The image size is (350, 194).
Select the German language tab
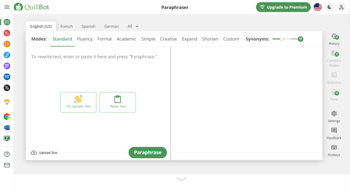click(x=112, y=26)
